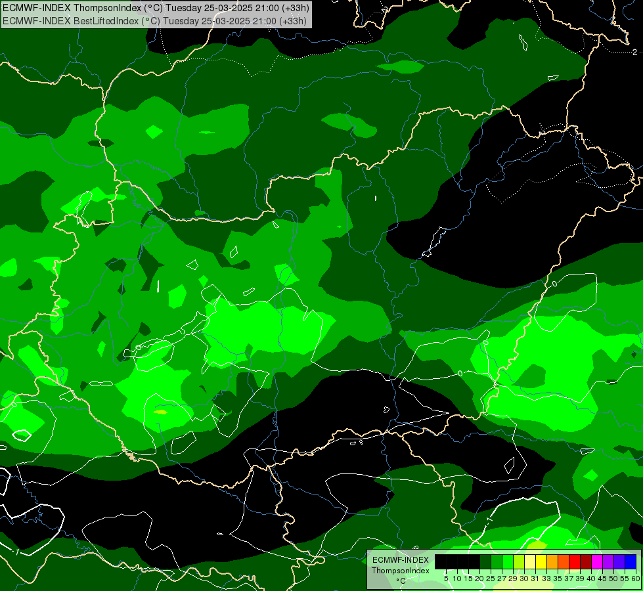Viewport: 643px width, 591px height.
Task: Click the legend tick value 30
Action: pos(525,579)
